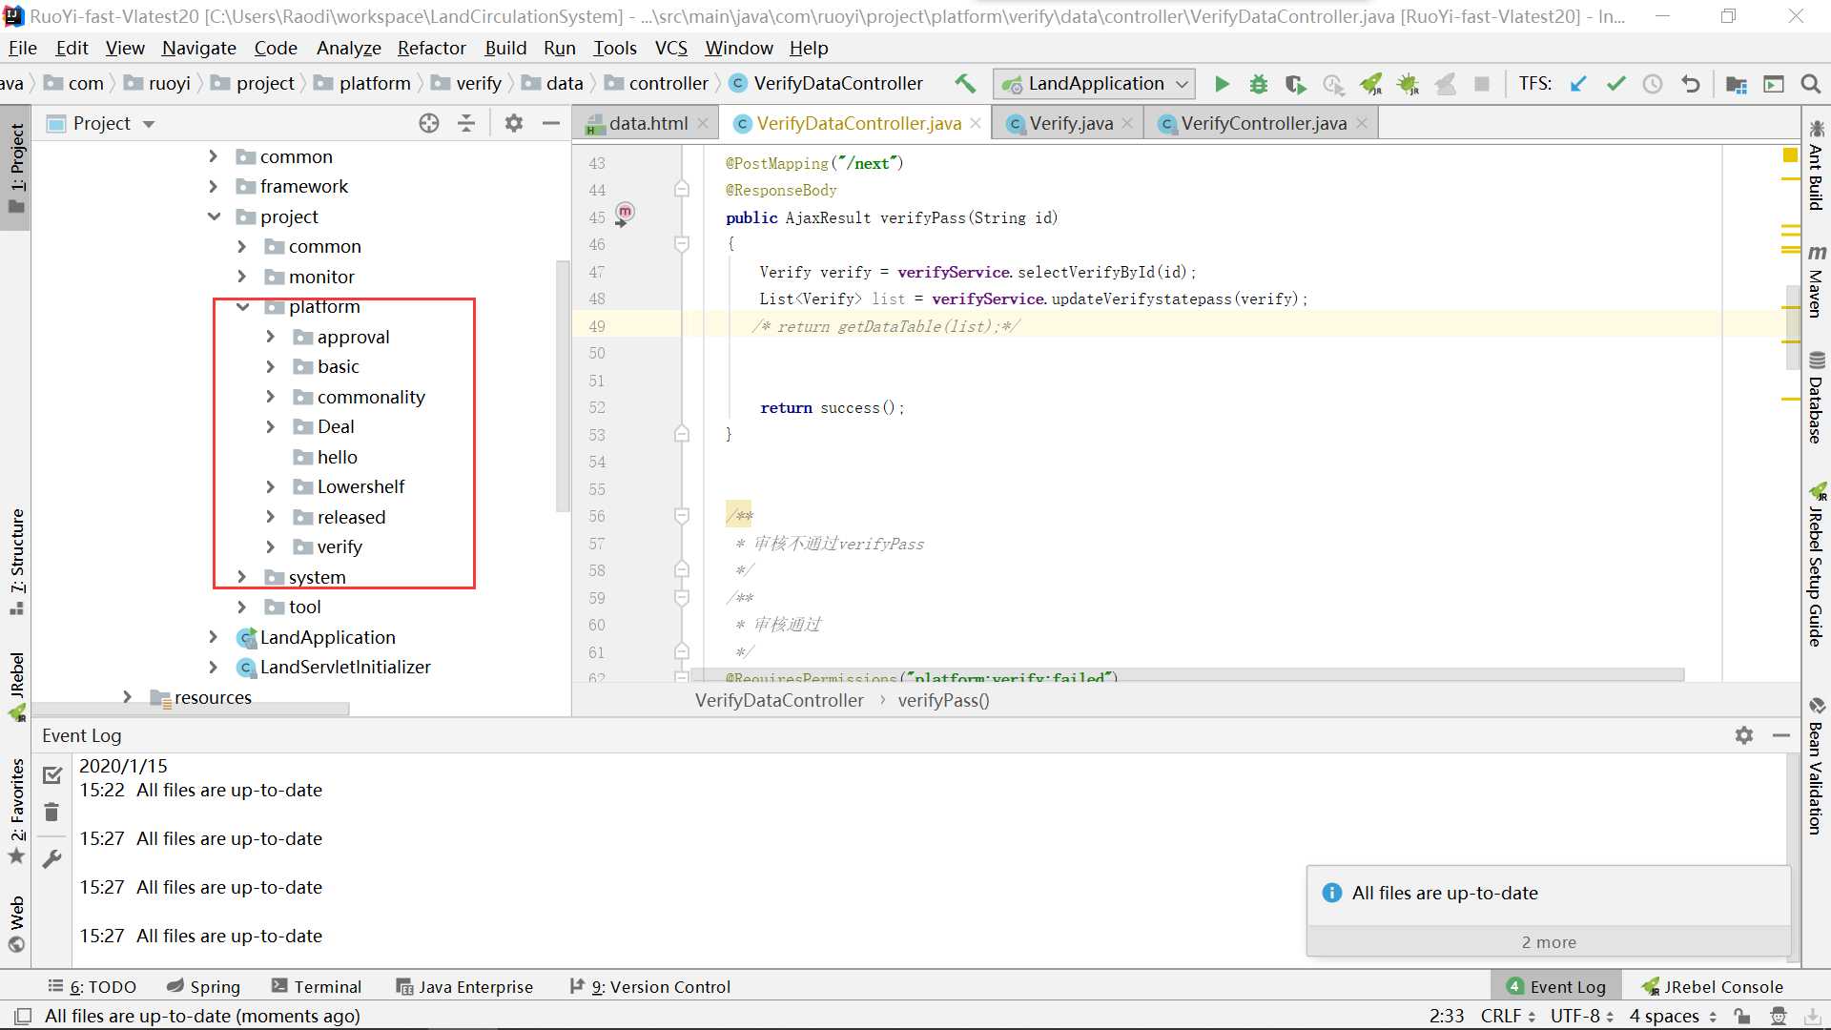Select the LandServletInitializer class
This screenshot has height=1030, width=1831.
click(x=344, y=667)
